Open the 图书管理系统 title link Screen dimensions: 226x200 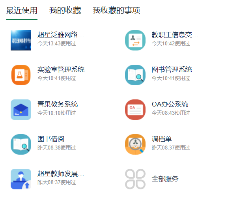(172, 69)
